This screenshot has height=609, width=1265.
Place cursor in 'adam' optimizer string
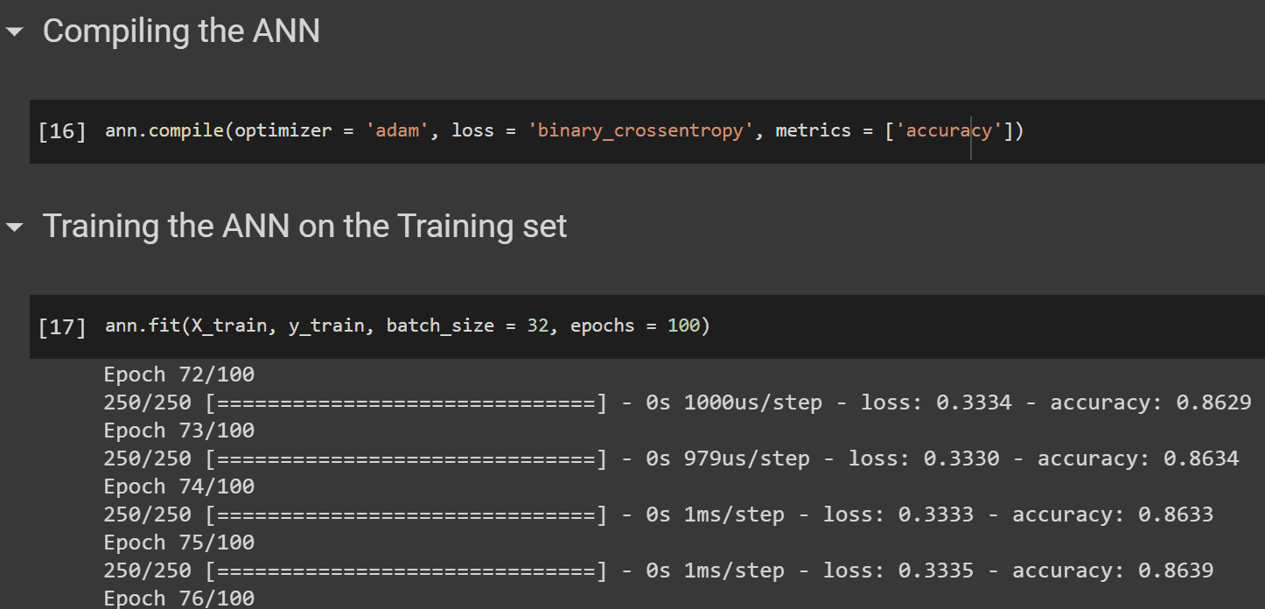395,131
